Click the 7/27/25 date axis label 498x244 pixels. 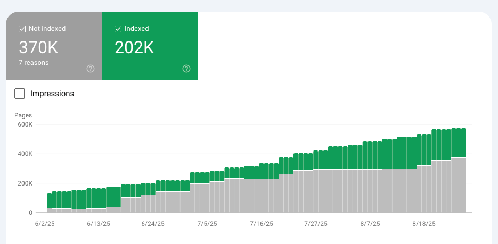(x=316, y=224)
